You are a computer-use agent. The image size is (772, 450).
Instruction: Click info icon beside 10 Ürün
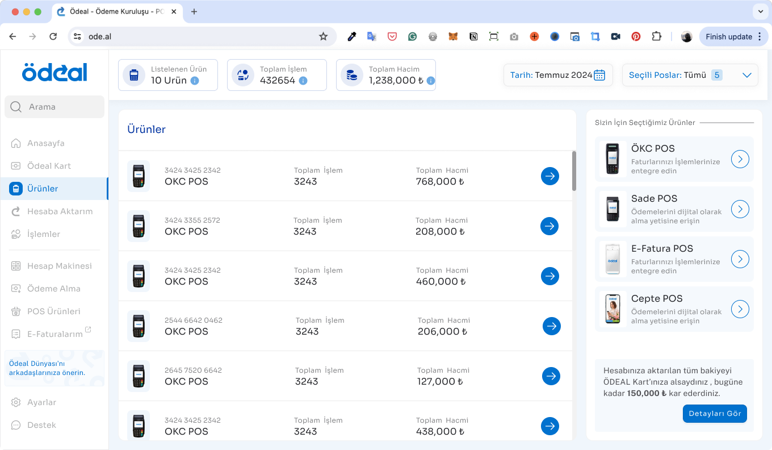click(x=195, y=81)
